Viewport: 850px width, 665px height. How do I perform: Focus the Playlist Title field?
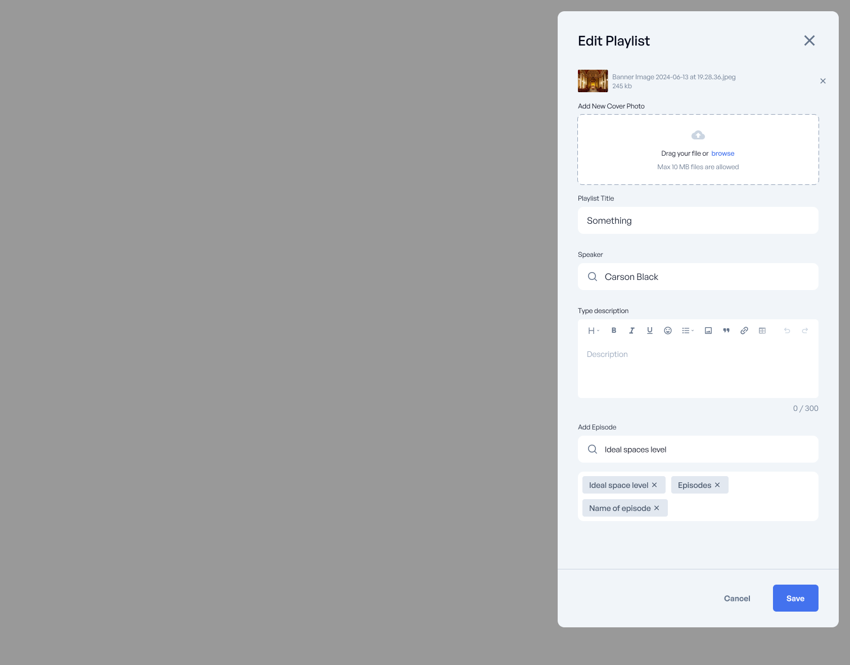[x=698, y=220]
